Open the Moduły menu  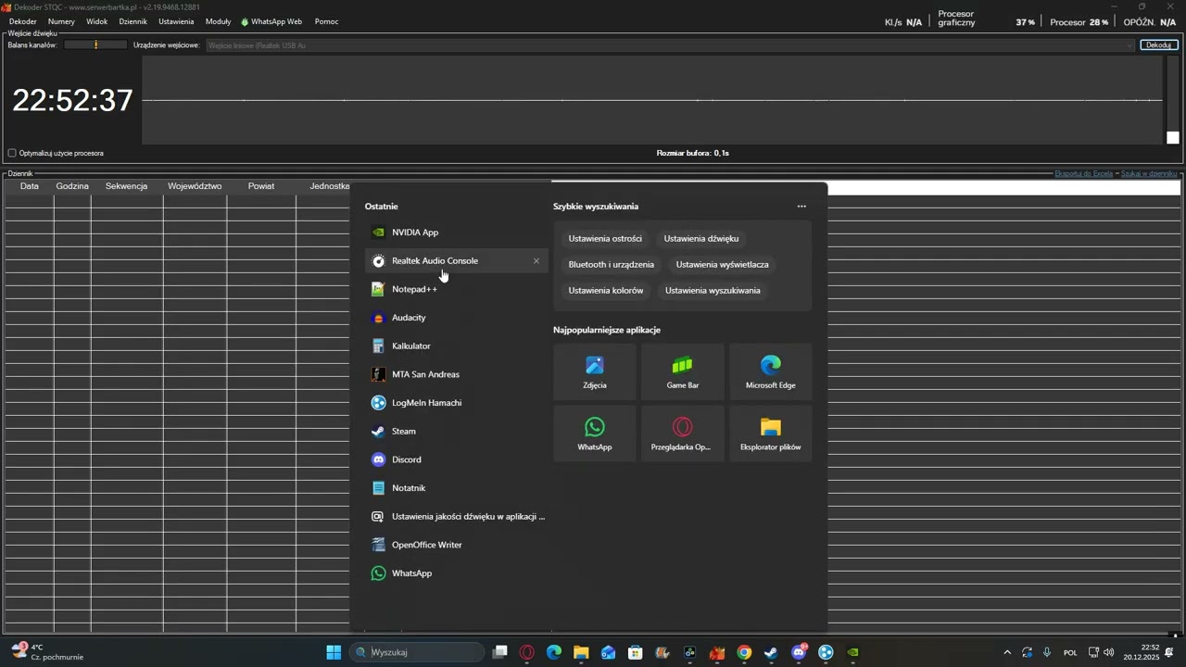pos(219,21)
